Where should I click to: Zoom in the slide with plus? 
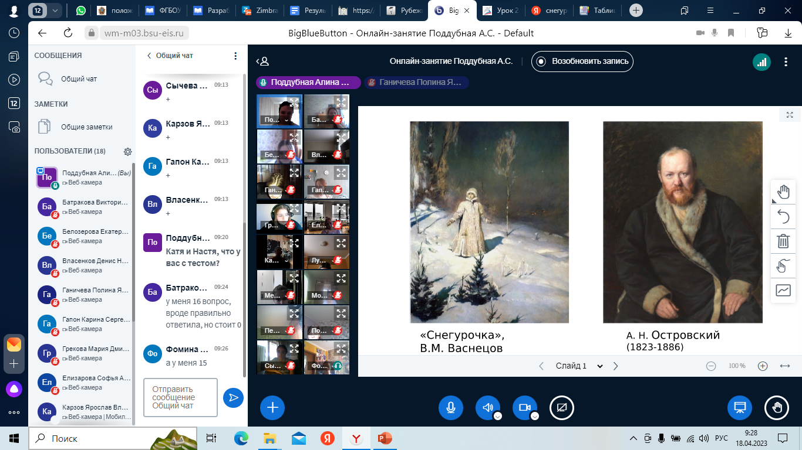(763, 366)
